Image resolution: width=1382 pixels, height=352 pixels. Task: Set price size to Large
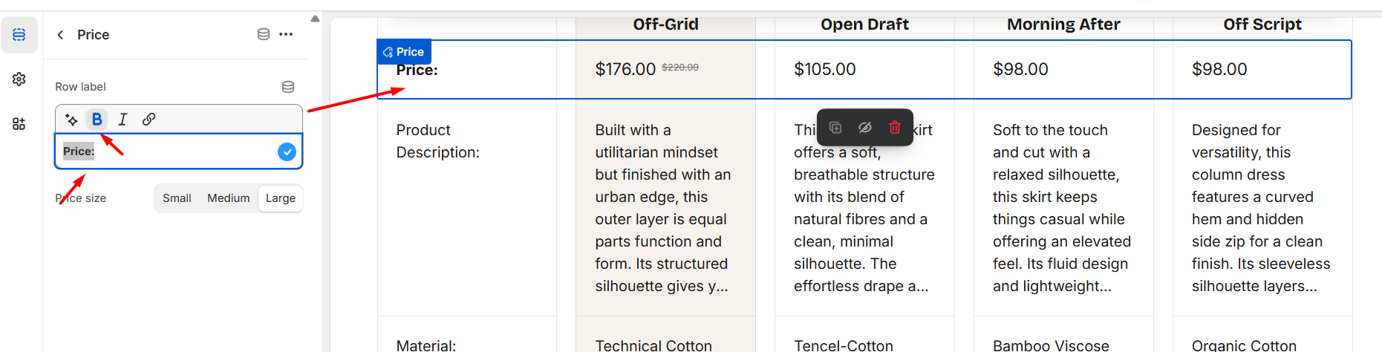281,198
